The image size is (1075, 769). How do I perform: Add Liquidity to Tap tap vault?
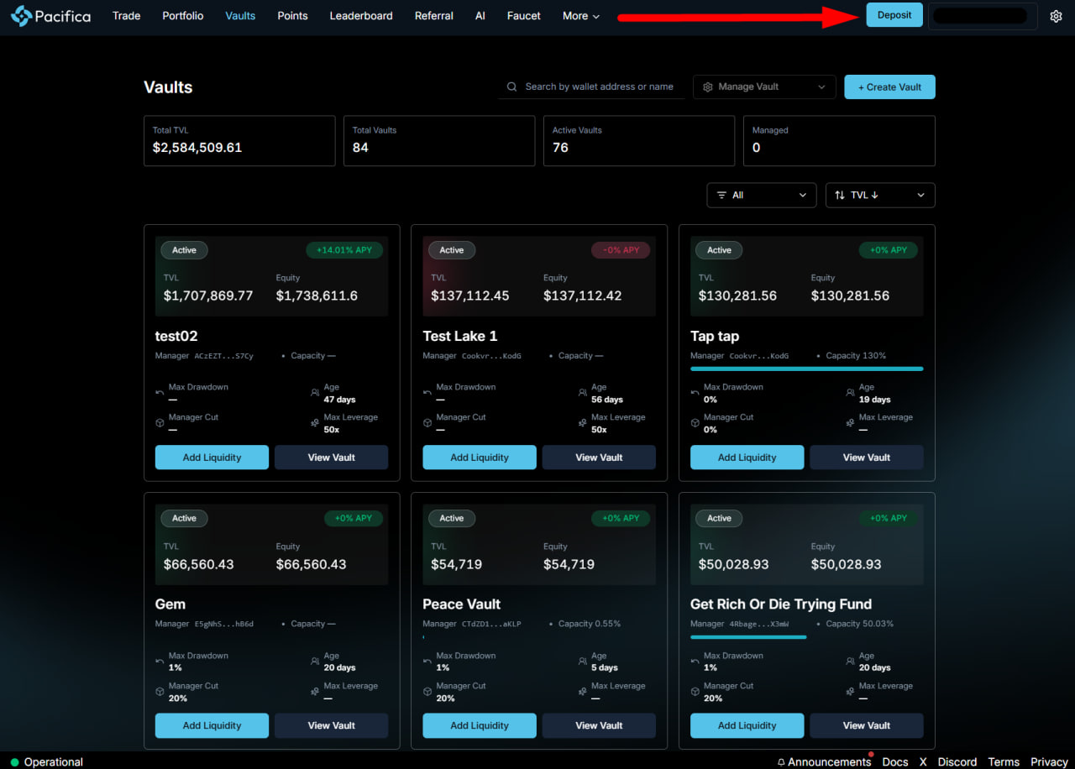pos(747,458)
